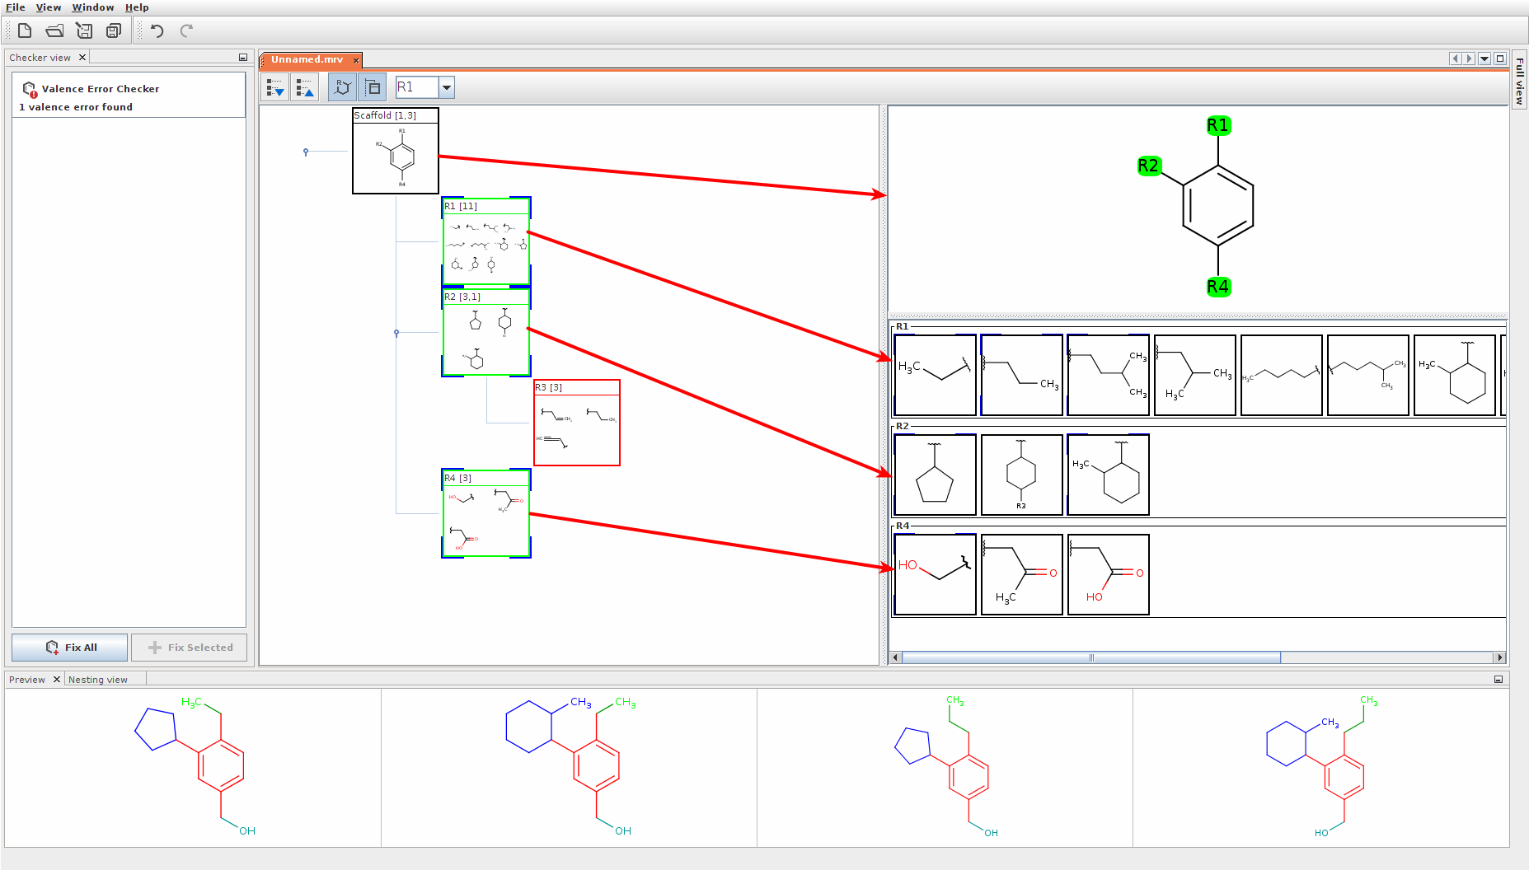This screenshot has height=870, width=1529.
Task: Toggle the nested panel layout button
Action: pos(372,87)
